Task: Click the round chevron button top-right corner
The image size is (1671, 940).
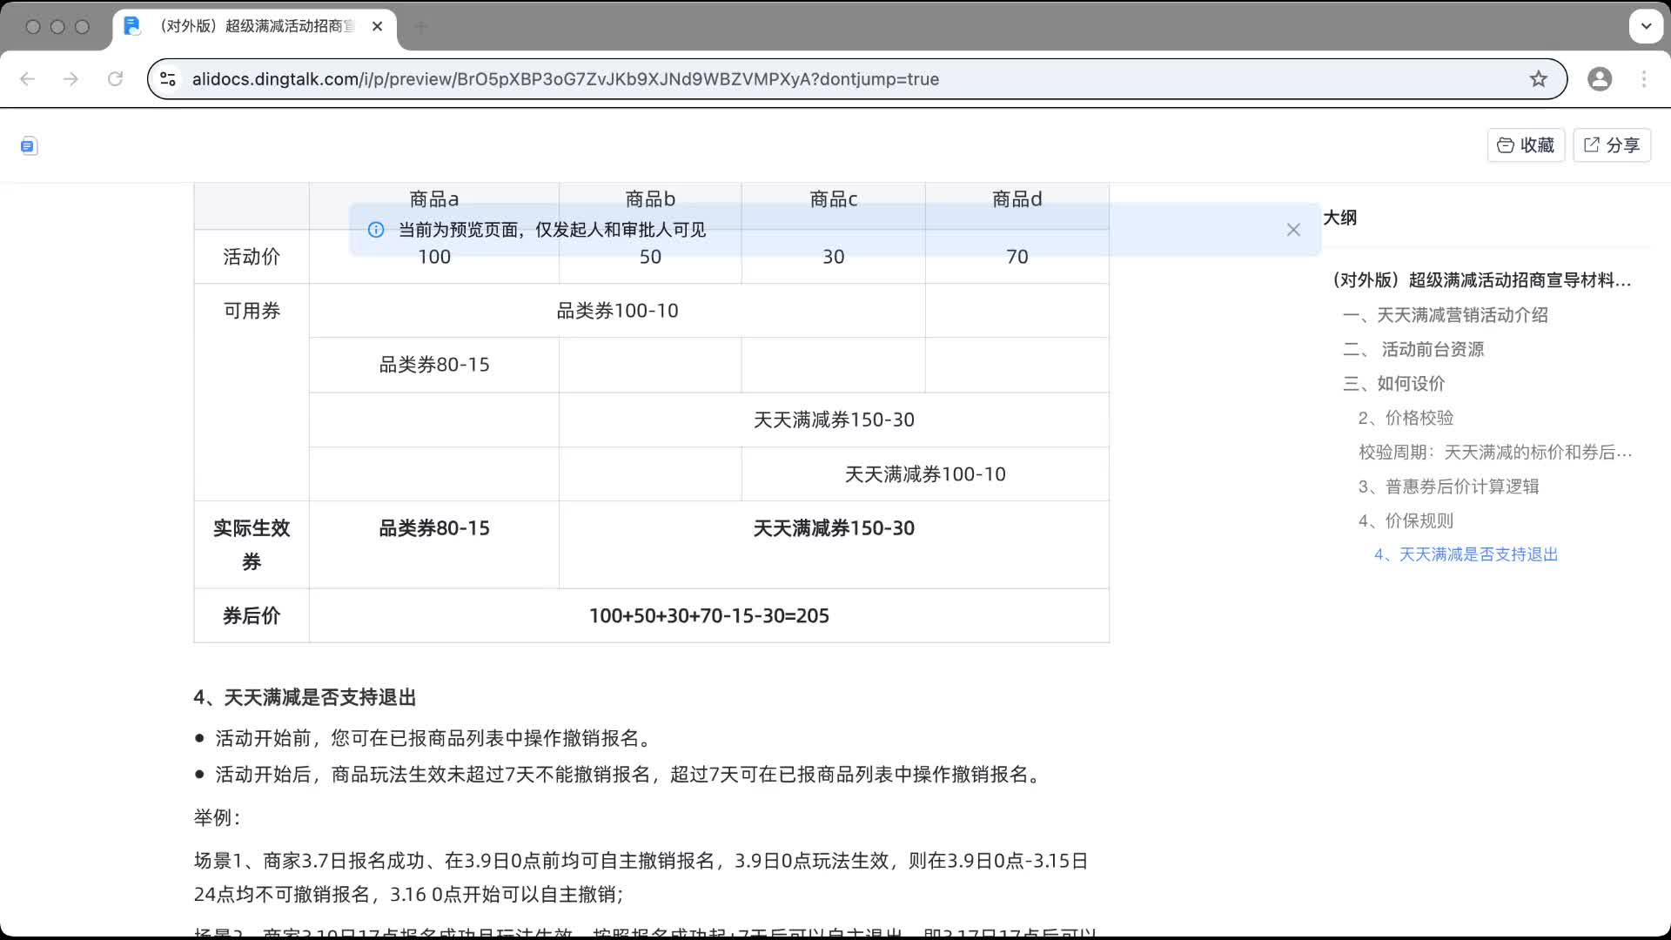Action: (1646, 26)
